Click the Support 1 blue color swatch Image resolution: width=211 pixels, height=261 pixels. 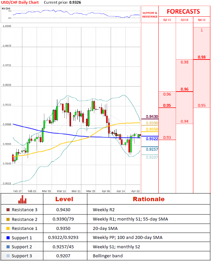8,238
